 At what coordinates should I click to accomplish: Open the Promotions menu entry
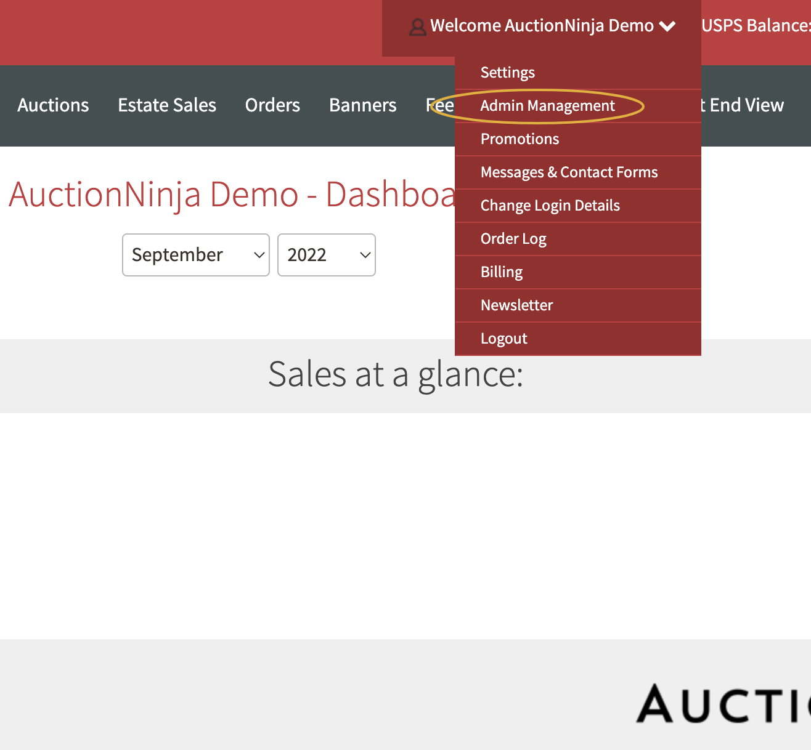point(578,139)
